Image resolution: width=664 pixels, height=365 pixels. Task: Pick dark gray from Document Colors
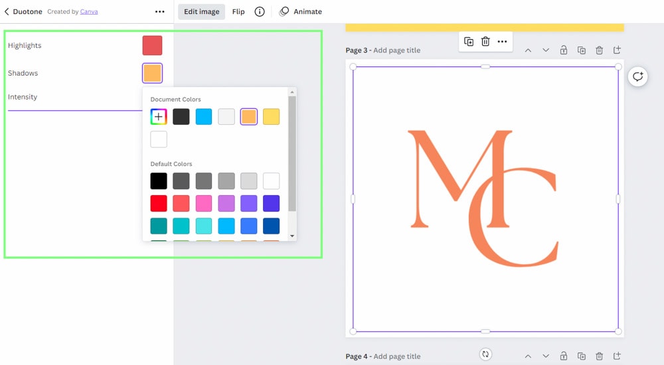pos(181,117)
